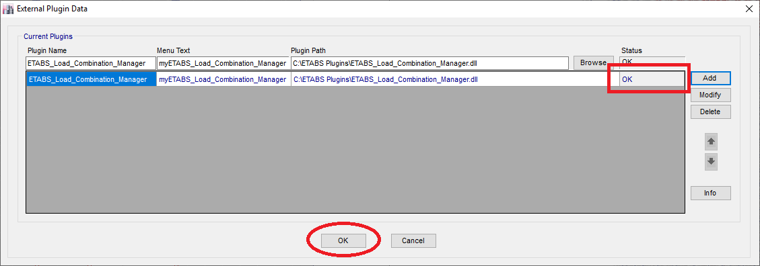
Task: Click the Add plugin button
Action: click(711, 78)
